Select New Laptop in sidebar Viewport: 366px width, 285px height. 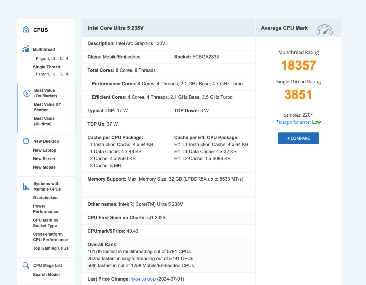pos(44,150)
